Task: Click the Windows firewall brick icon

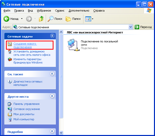Action: tap(10, 59)
